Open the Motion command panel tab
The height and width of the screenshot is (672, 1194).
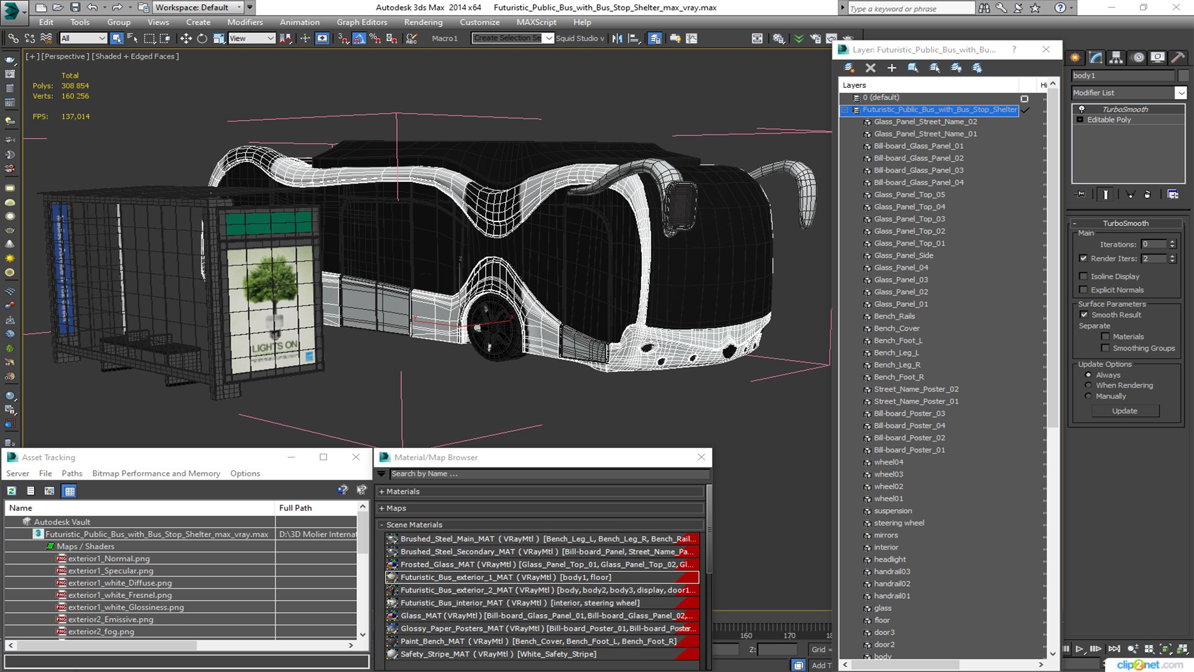(x=1137, y=58)
